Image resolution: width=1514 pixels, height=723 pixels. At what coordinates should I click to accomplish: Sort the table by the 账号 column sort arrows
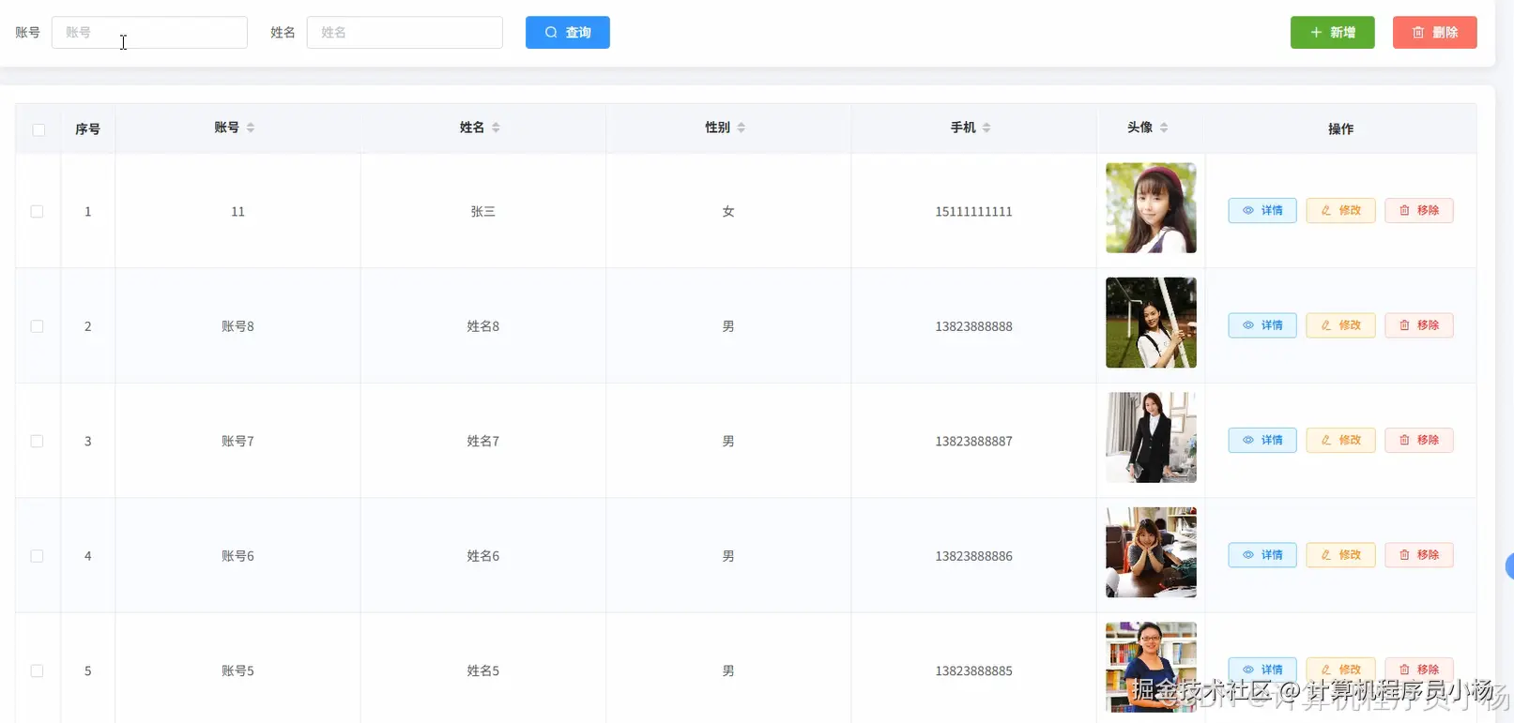[251, 128]
